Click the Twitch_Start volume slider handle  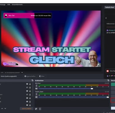pyautogui.click(x=108, y=97)
